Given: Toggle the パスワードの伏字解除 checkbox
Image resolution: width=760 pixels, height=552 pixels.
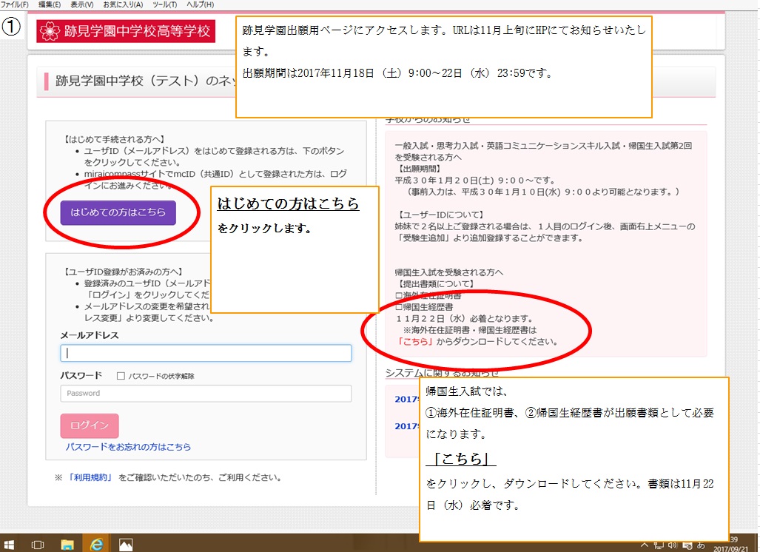Looking at the screenshot, I should [121, 376].
